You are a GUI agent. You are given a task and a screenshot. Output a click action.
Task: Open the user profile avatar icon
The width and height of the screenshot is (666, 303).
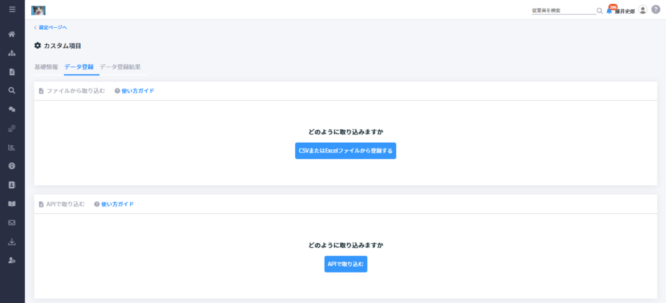tap(643, 10)
